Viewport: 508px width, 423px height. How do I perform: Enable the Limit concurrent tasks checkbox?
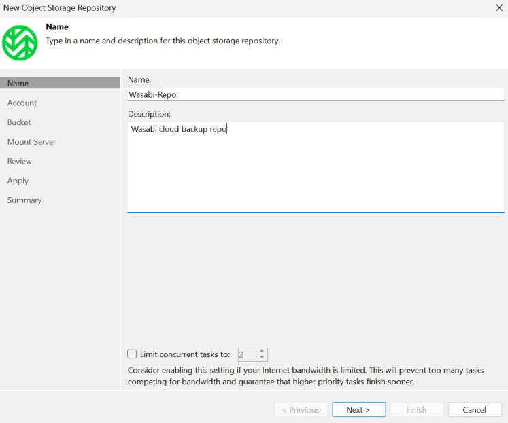[132, 354]
